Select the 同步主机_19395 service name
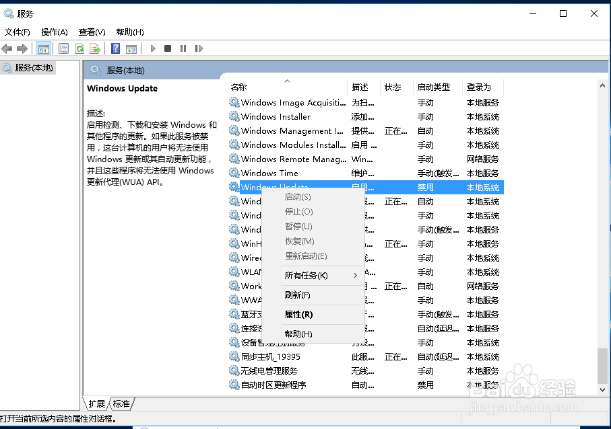611x429 pixels. click(x=270, y=356)
